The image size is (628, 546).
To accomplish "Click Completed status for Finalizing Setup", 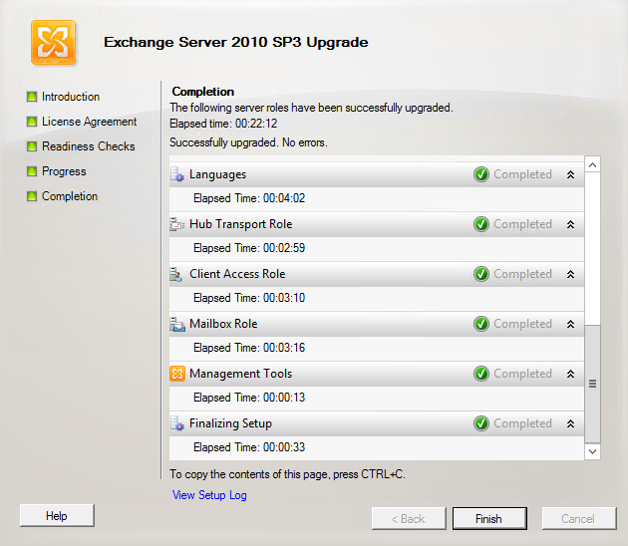I will click(522, 423).
